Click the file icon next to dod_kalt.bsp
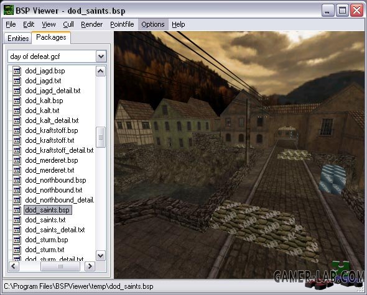The image size is (367, 295). 17,101
